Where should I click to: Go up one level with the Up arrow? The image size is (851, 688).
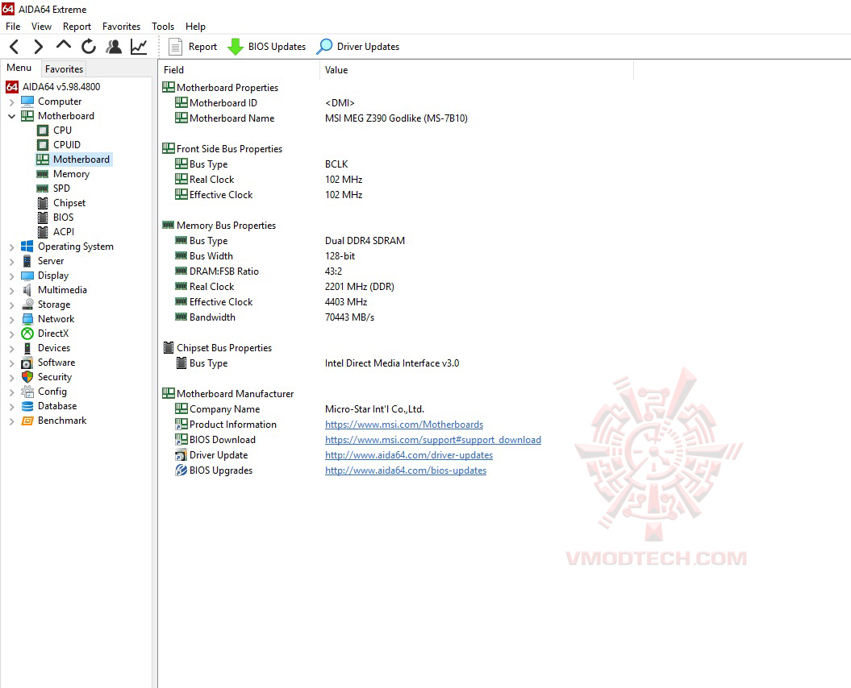[64, 46]
